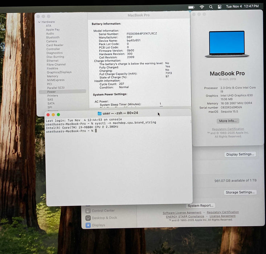Open the Control Center settings sidebar icon
266x254 pixels.
[x=88, y=211]
